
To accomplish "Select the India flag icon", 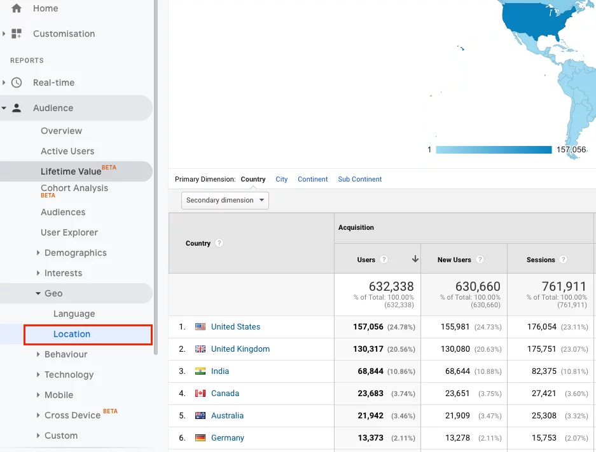I will click(x=199, y=371).
